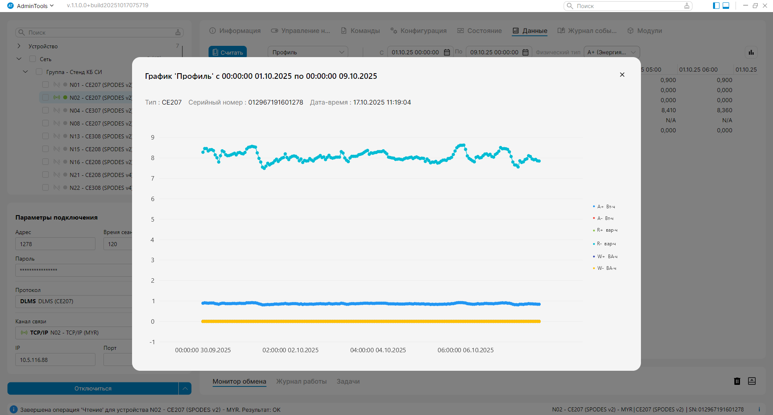Toggle left sidebar layout icon
The height and width of the screenshot is (415, 773).
716,6
